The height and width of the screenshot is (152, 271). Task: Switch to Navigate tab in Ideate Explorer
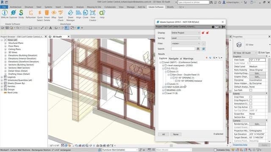coord(174,59)
